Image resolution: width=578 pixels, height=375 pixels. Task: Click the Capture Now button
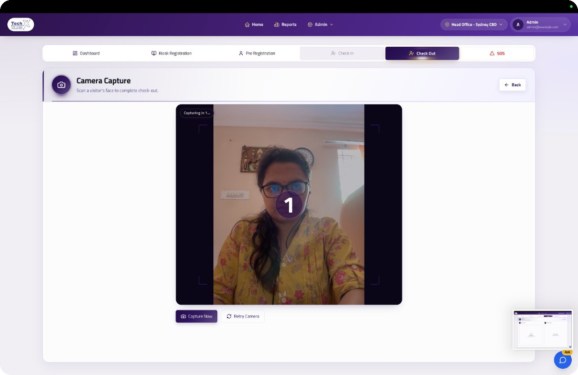197,316
